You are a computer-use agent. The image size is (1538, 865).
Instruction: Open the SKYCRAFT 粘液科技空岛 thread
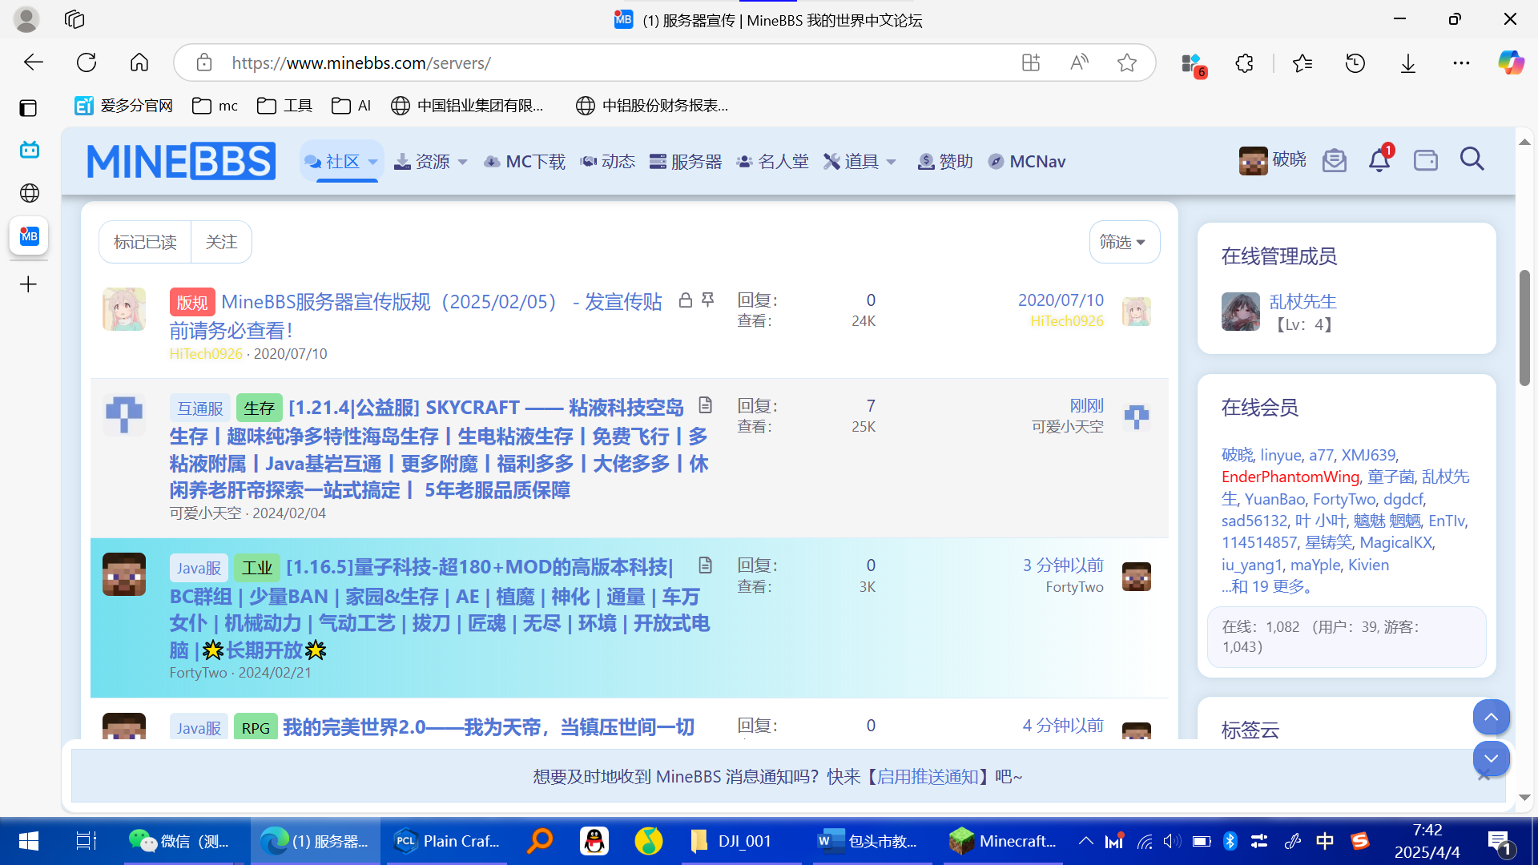click(x=438, y=449)
